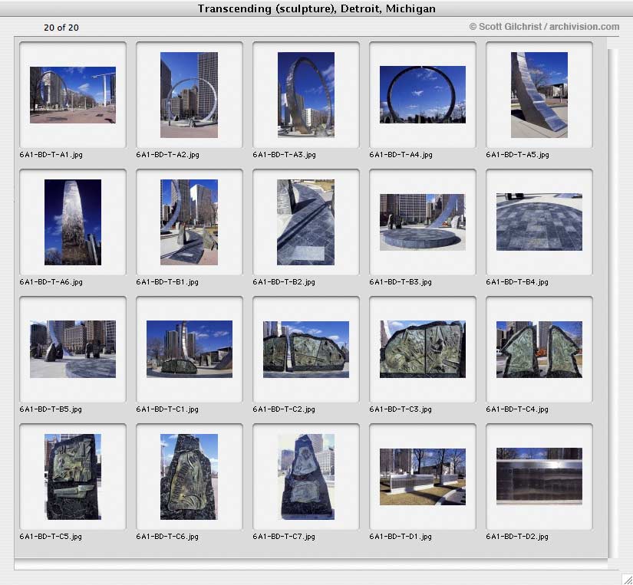Select thumbnail 6A1-BD-T-B5.jpg
The image size is (633, 585).
(73, 350)
